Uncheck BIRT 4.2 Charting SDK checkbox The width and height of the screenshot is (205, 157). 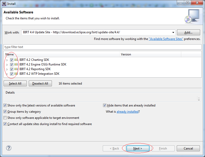click(x=12, y=60)
